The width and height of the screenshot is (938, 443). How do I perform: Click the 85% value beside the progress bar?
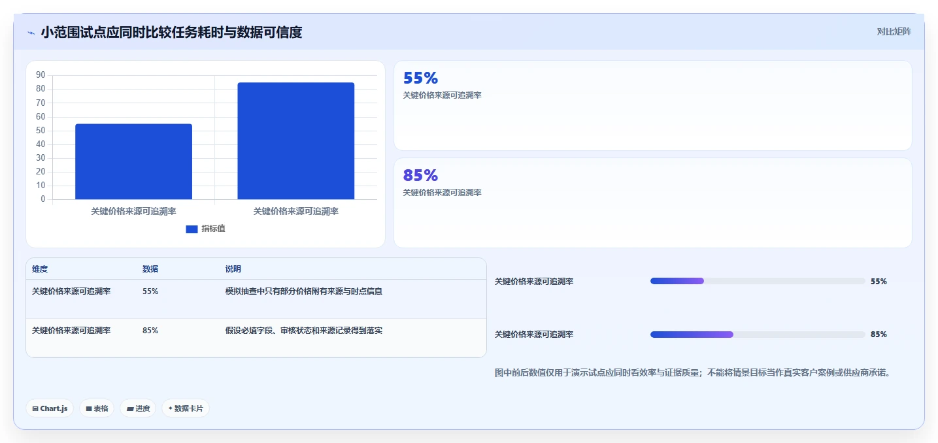click(879, 335)
